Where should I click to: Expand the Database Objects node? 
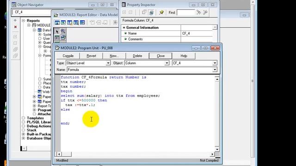pos(23,138)
